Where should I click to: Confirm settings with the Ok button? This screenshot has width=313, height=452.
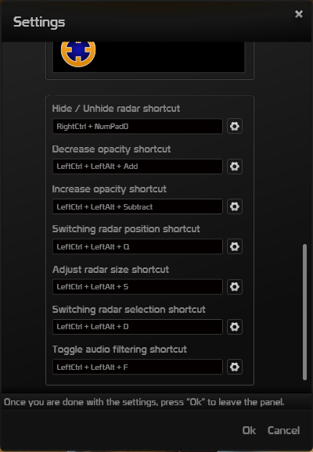(x=249, y=430)
